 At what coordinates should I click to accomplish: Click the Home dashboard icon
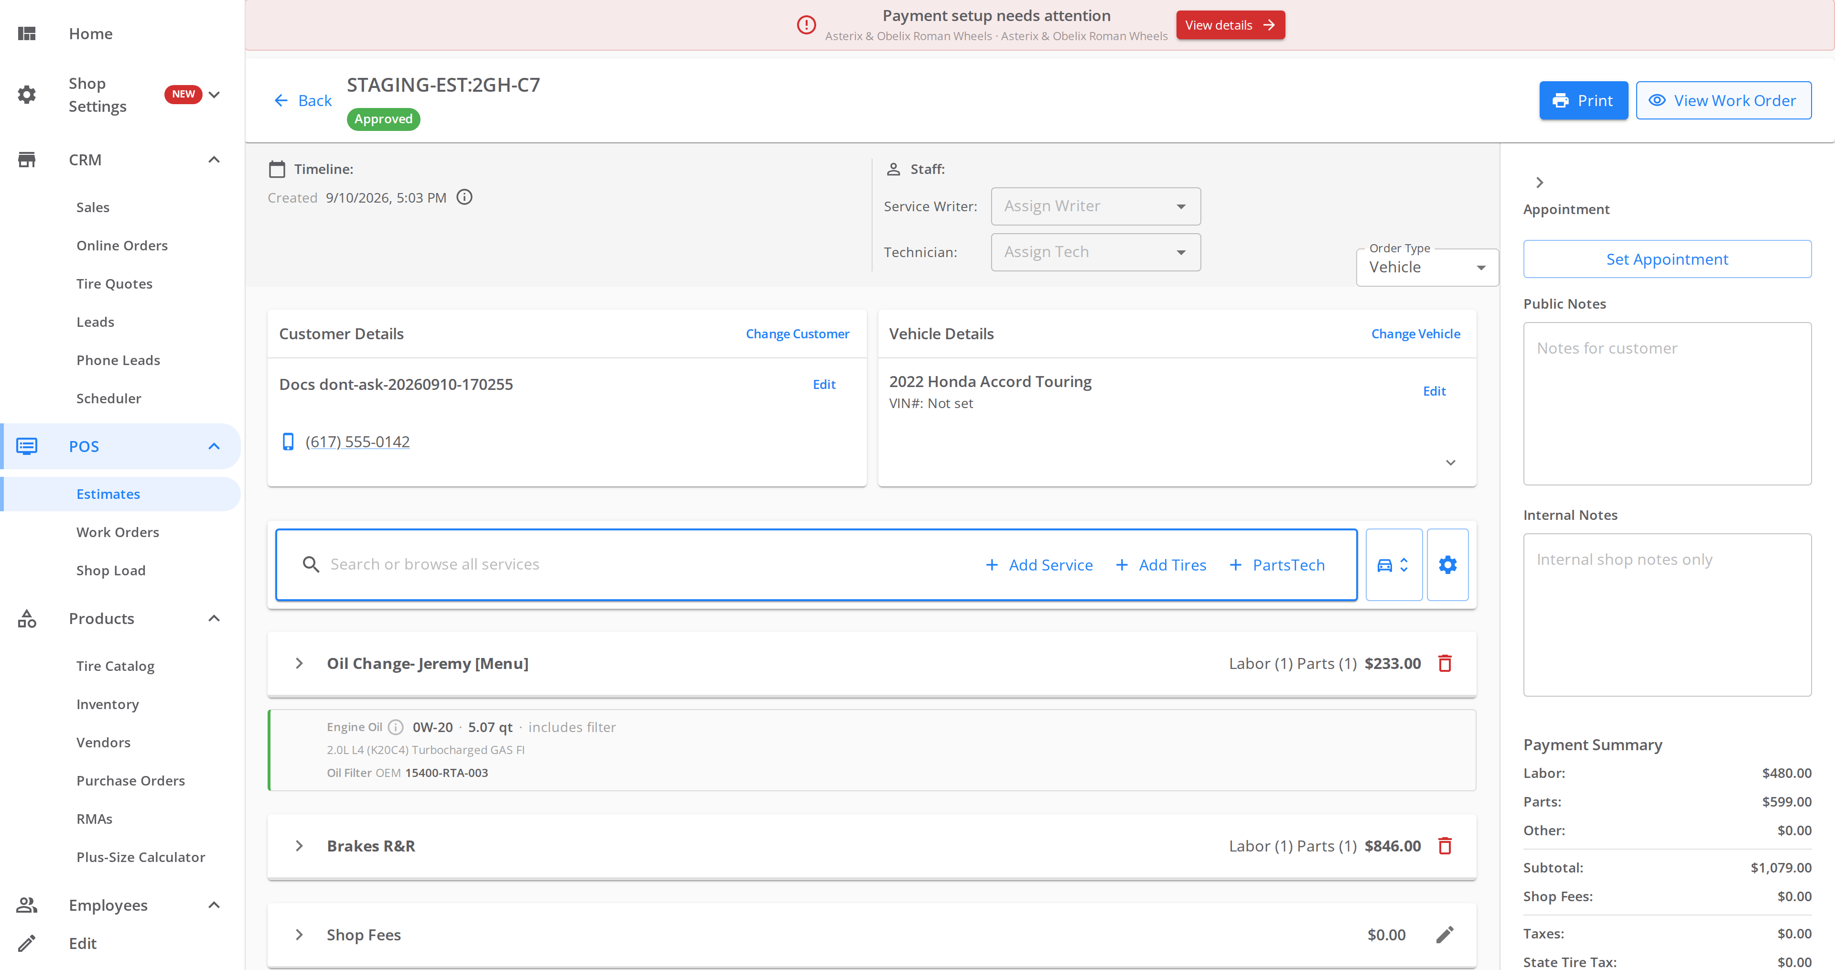tap(27, 33)
